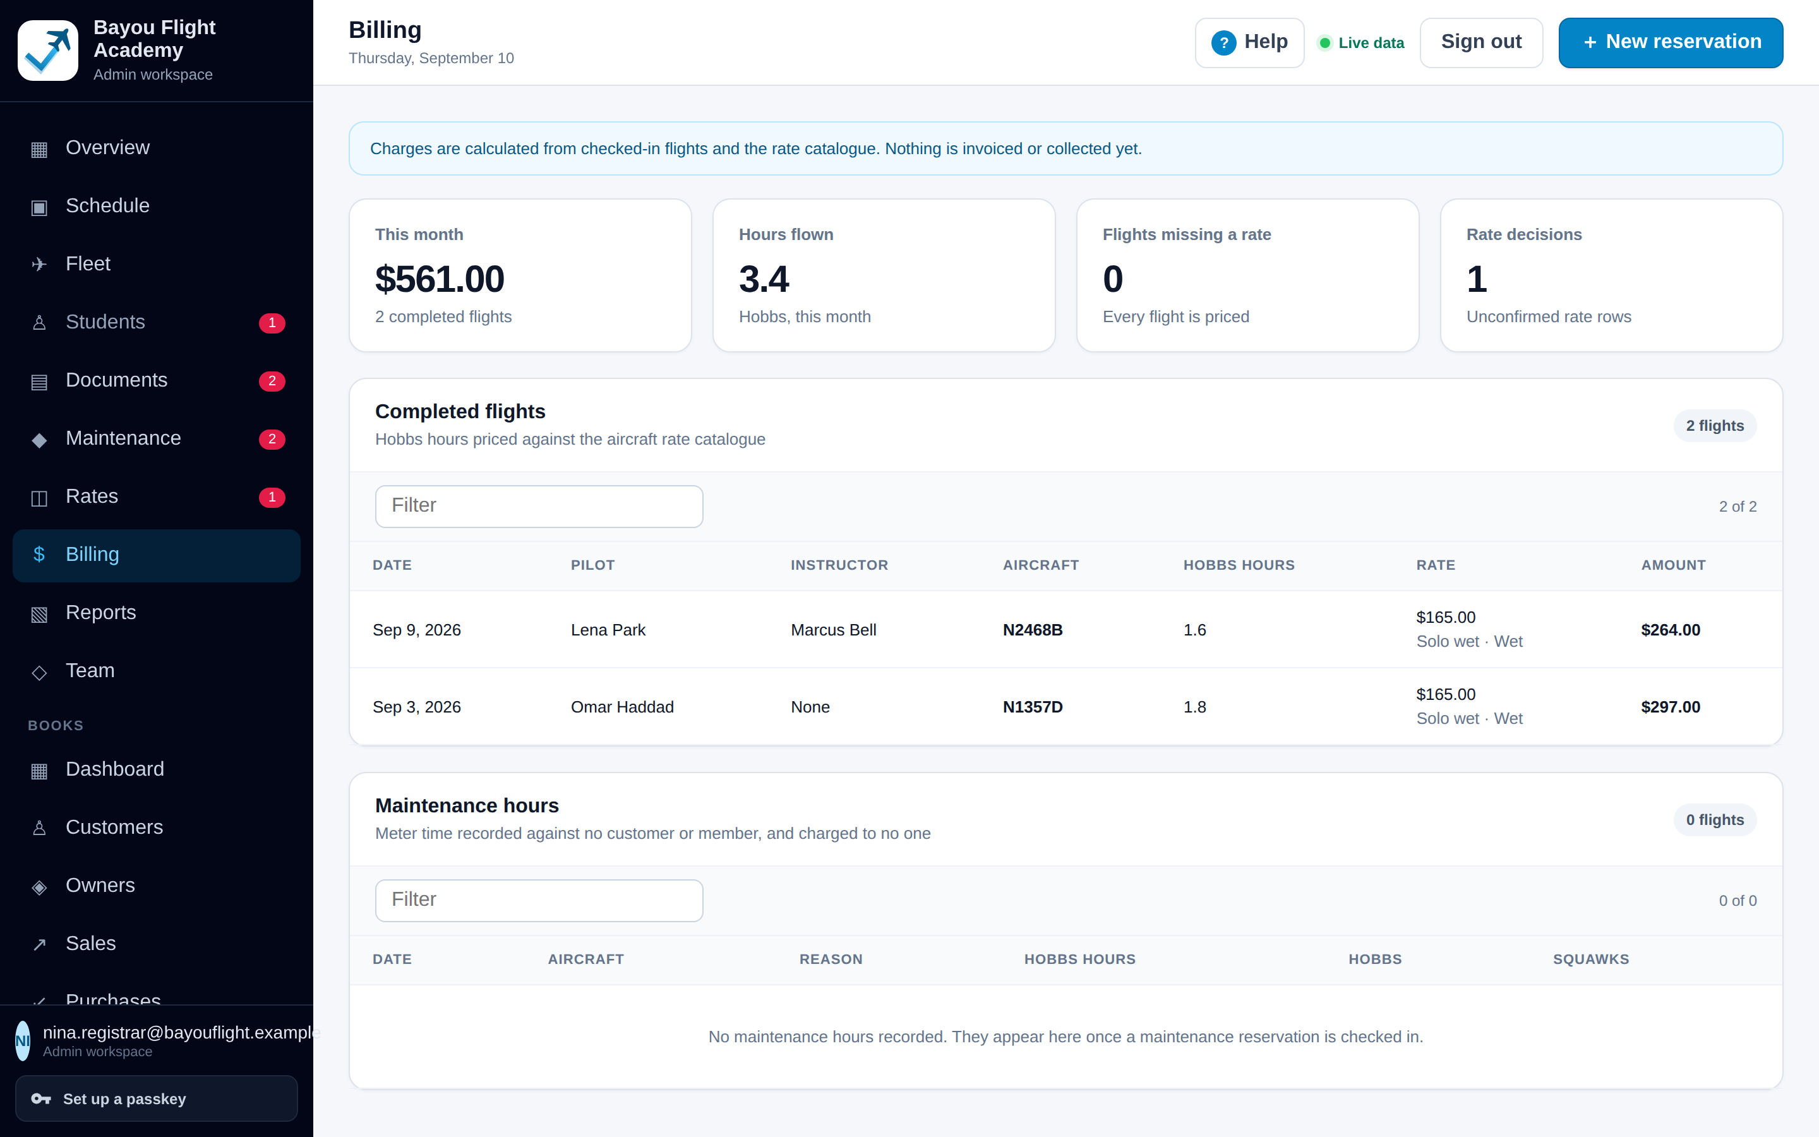Click the 0 flights pill badge
This screenshot has width=1819, height=1137.
pyautogui.click(x=1715, y=820)
